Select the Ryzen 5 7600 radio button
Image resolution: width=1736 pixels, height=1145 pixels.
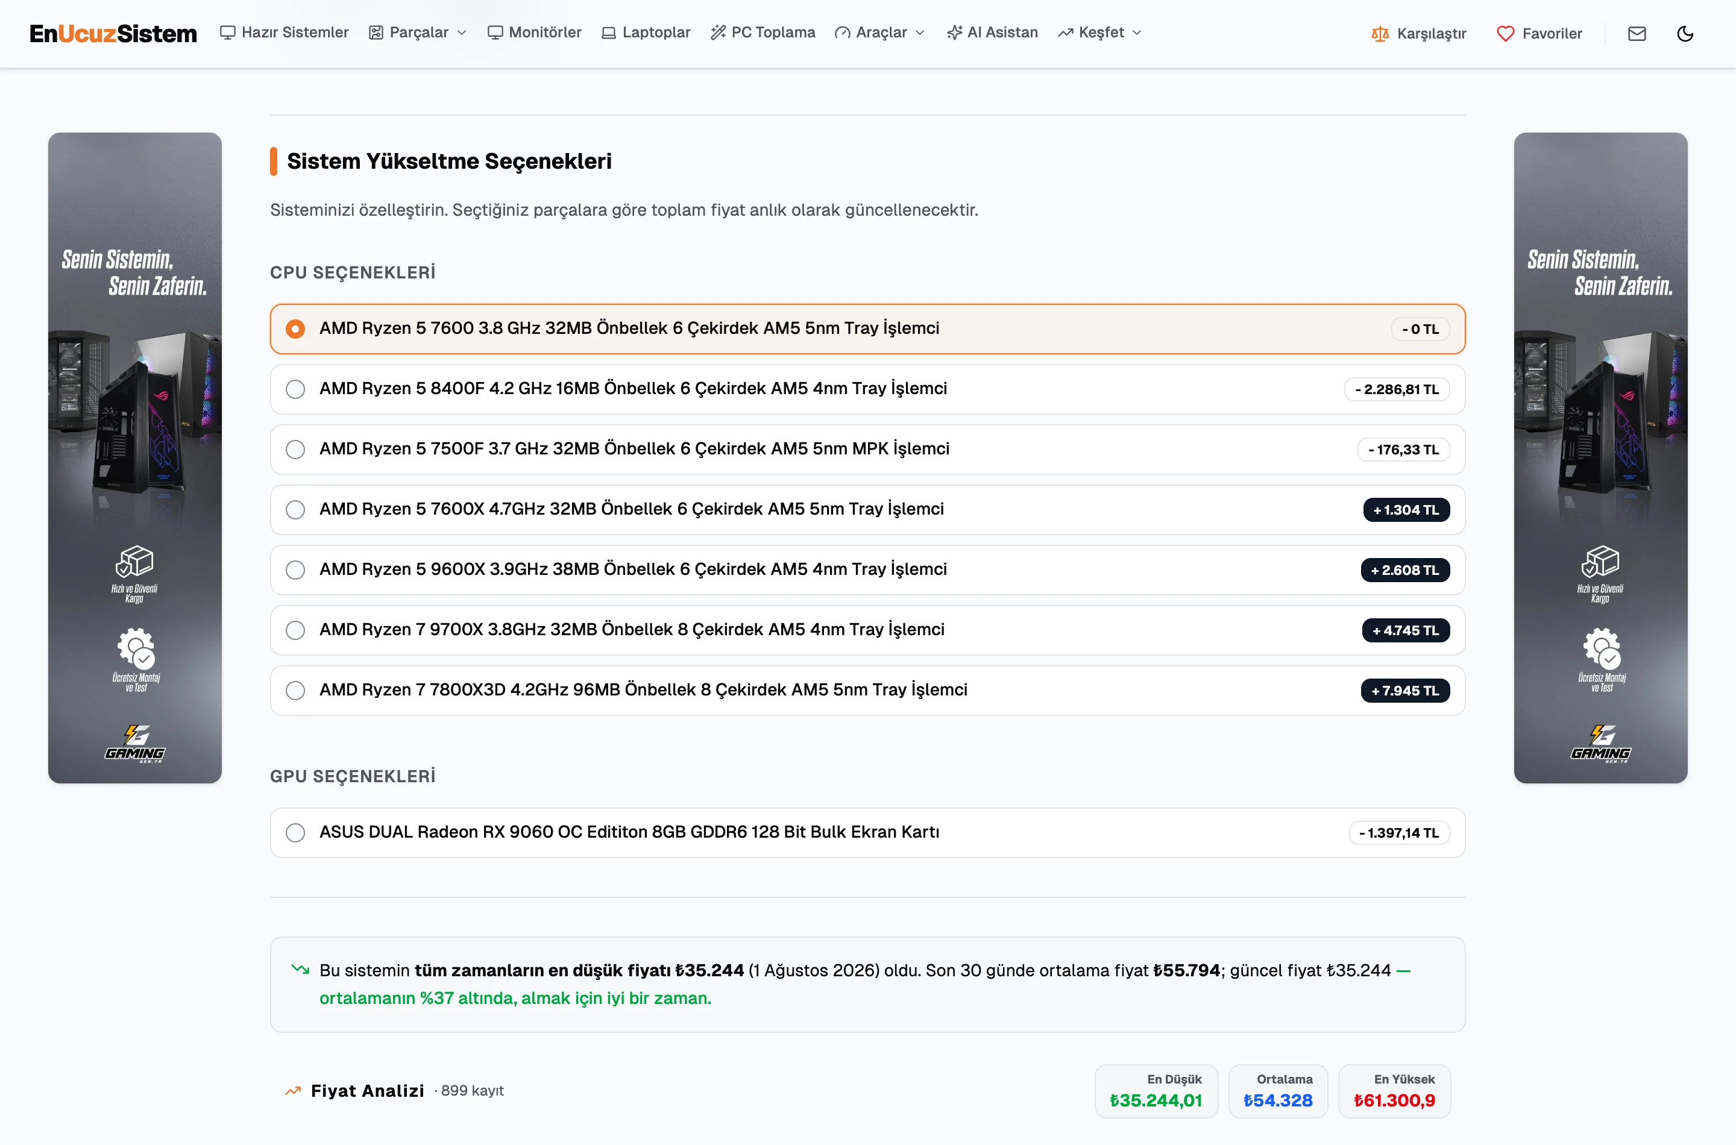(x=295, y=328)
